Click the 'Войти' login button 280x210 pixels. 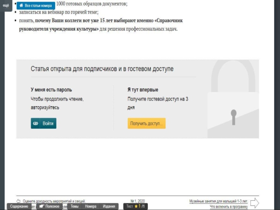pyautogui.click(x=43, y=123)
